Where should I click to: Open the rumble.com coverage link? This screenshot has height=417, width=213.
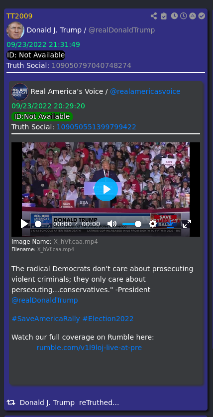click(89, 348)
